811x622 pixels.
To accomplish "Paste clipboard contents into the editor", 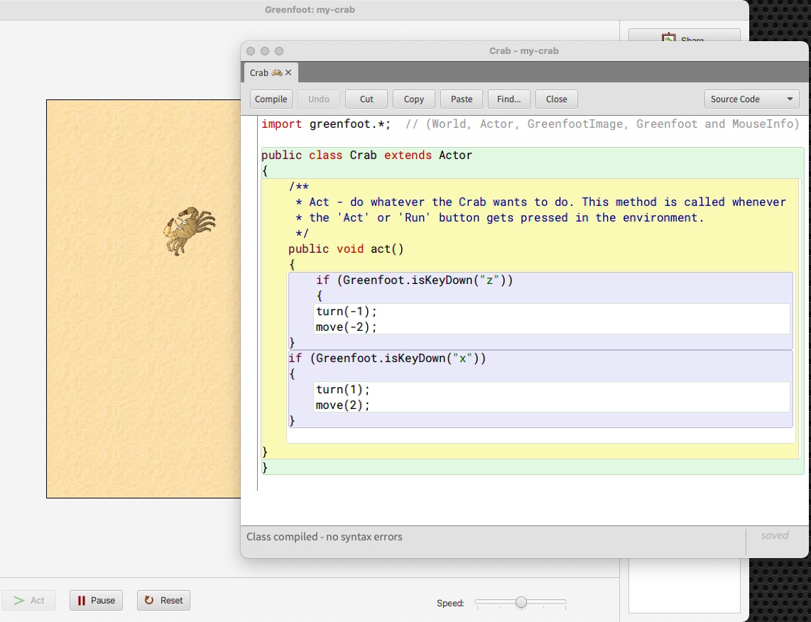I will (x=462, y=99).
